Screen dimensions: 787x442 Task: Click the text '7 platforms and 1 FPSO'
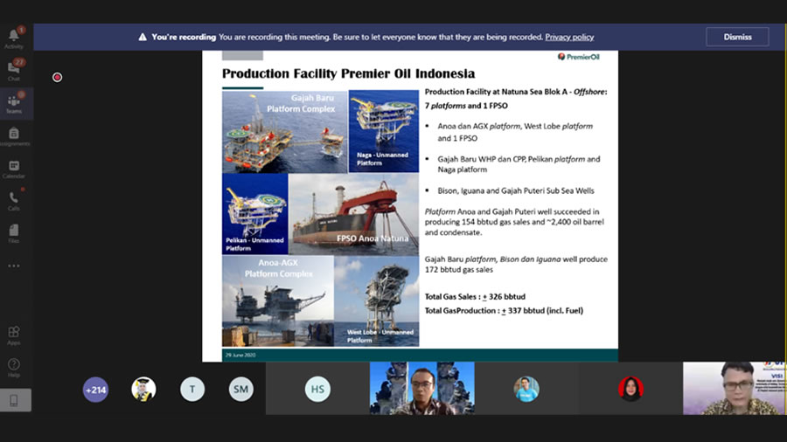click(466, 106)
